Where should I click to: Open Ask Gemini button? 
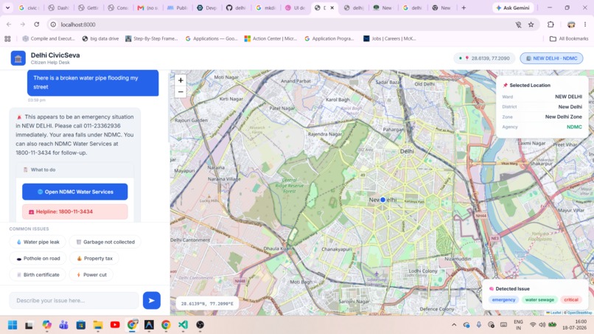[x=514, y=7]
